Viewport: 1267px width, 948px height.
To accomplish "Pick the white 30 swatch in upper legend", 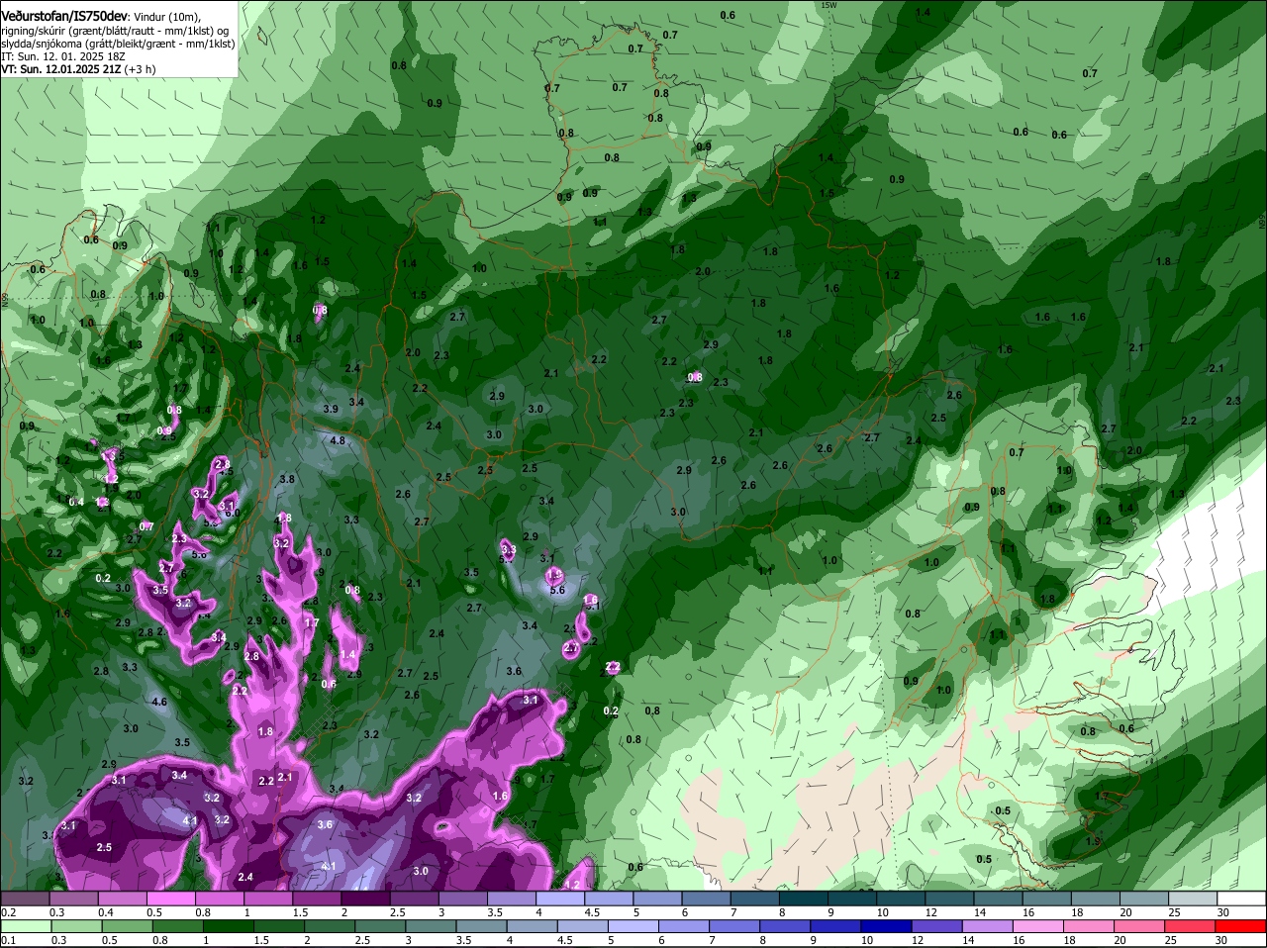I will 1242,899.
